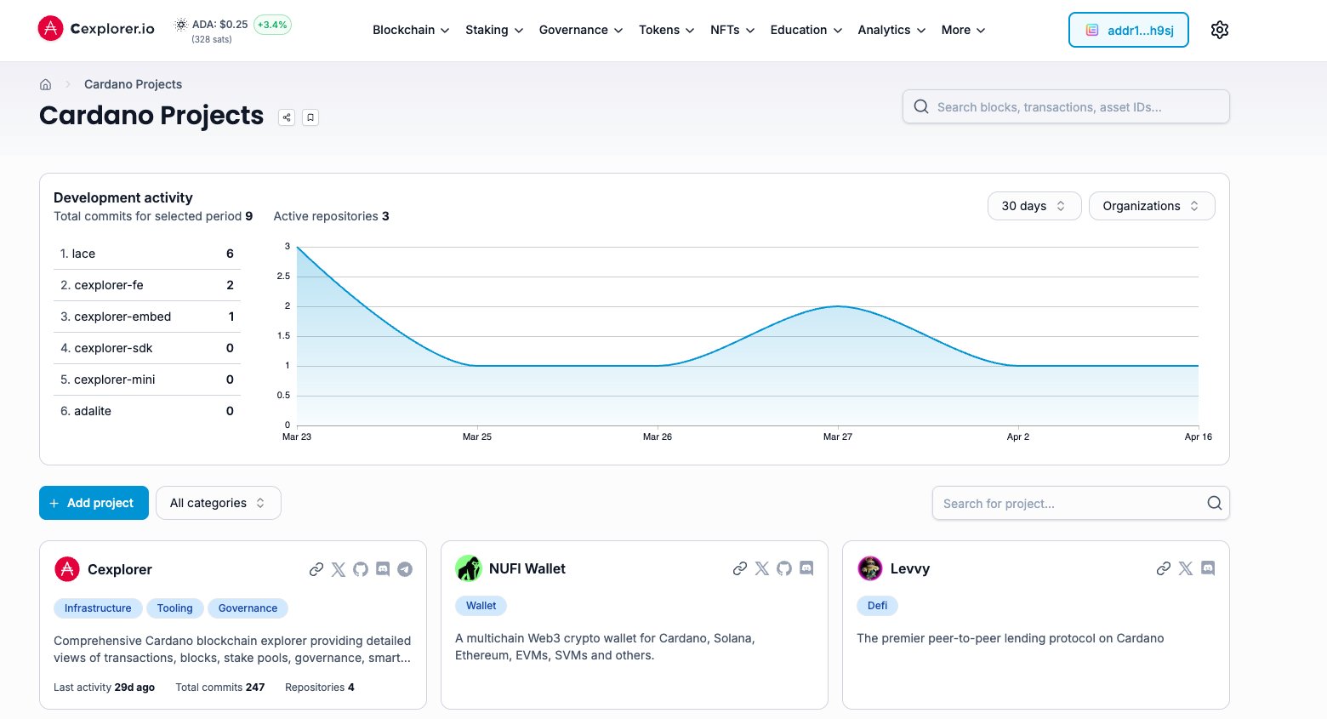Expand the All categories filter
This screenshot has height=719, width=1327.
coord(218,503)
